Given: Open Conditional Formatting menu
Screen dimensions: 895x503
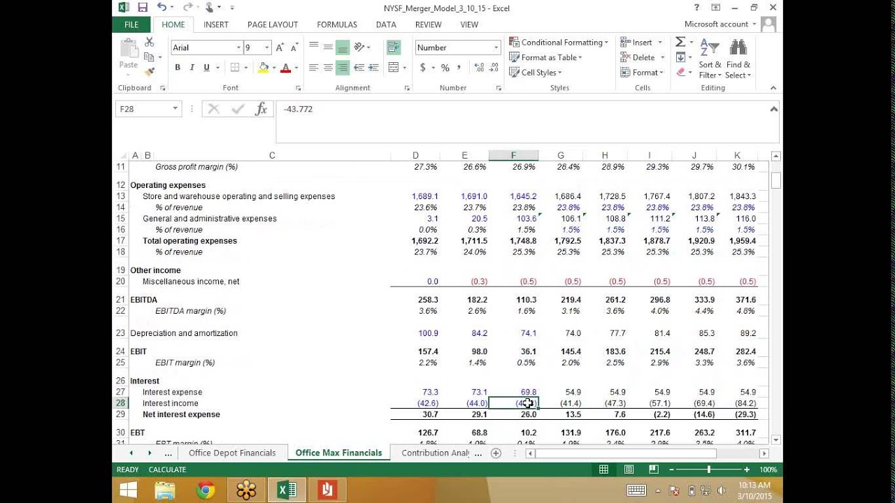Looking at the screenshot, I should tap(559, 43).
